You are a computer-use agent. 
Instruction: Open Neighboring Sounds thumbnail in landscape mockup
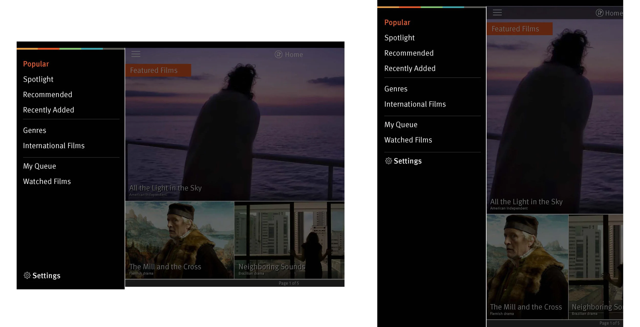(289, 240)
